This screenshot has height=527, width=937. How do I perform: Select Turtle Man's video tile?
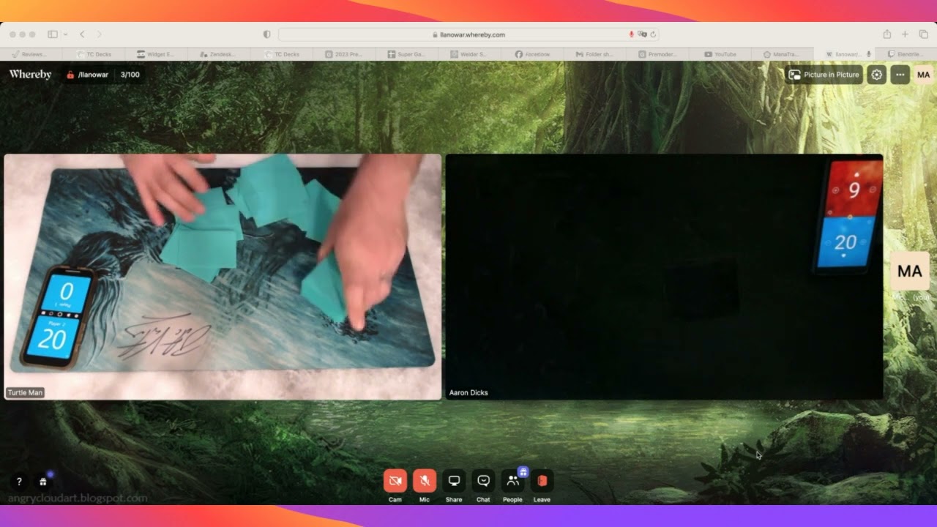point(223,277)
